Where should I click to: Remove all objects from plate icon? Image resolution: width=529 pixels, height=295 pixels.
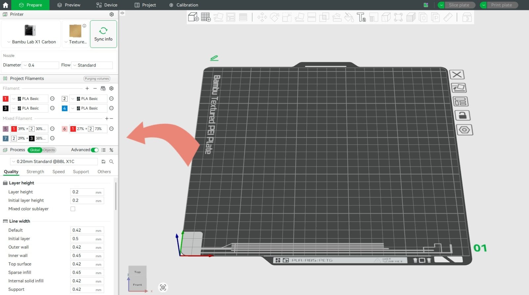(x=457, y=74)
